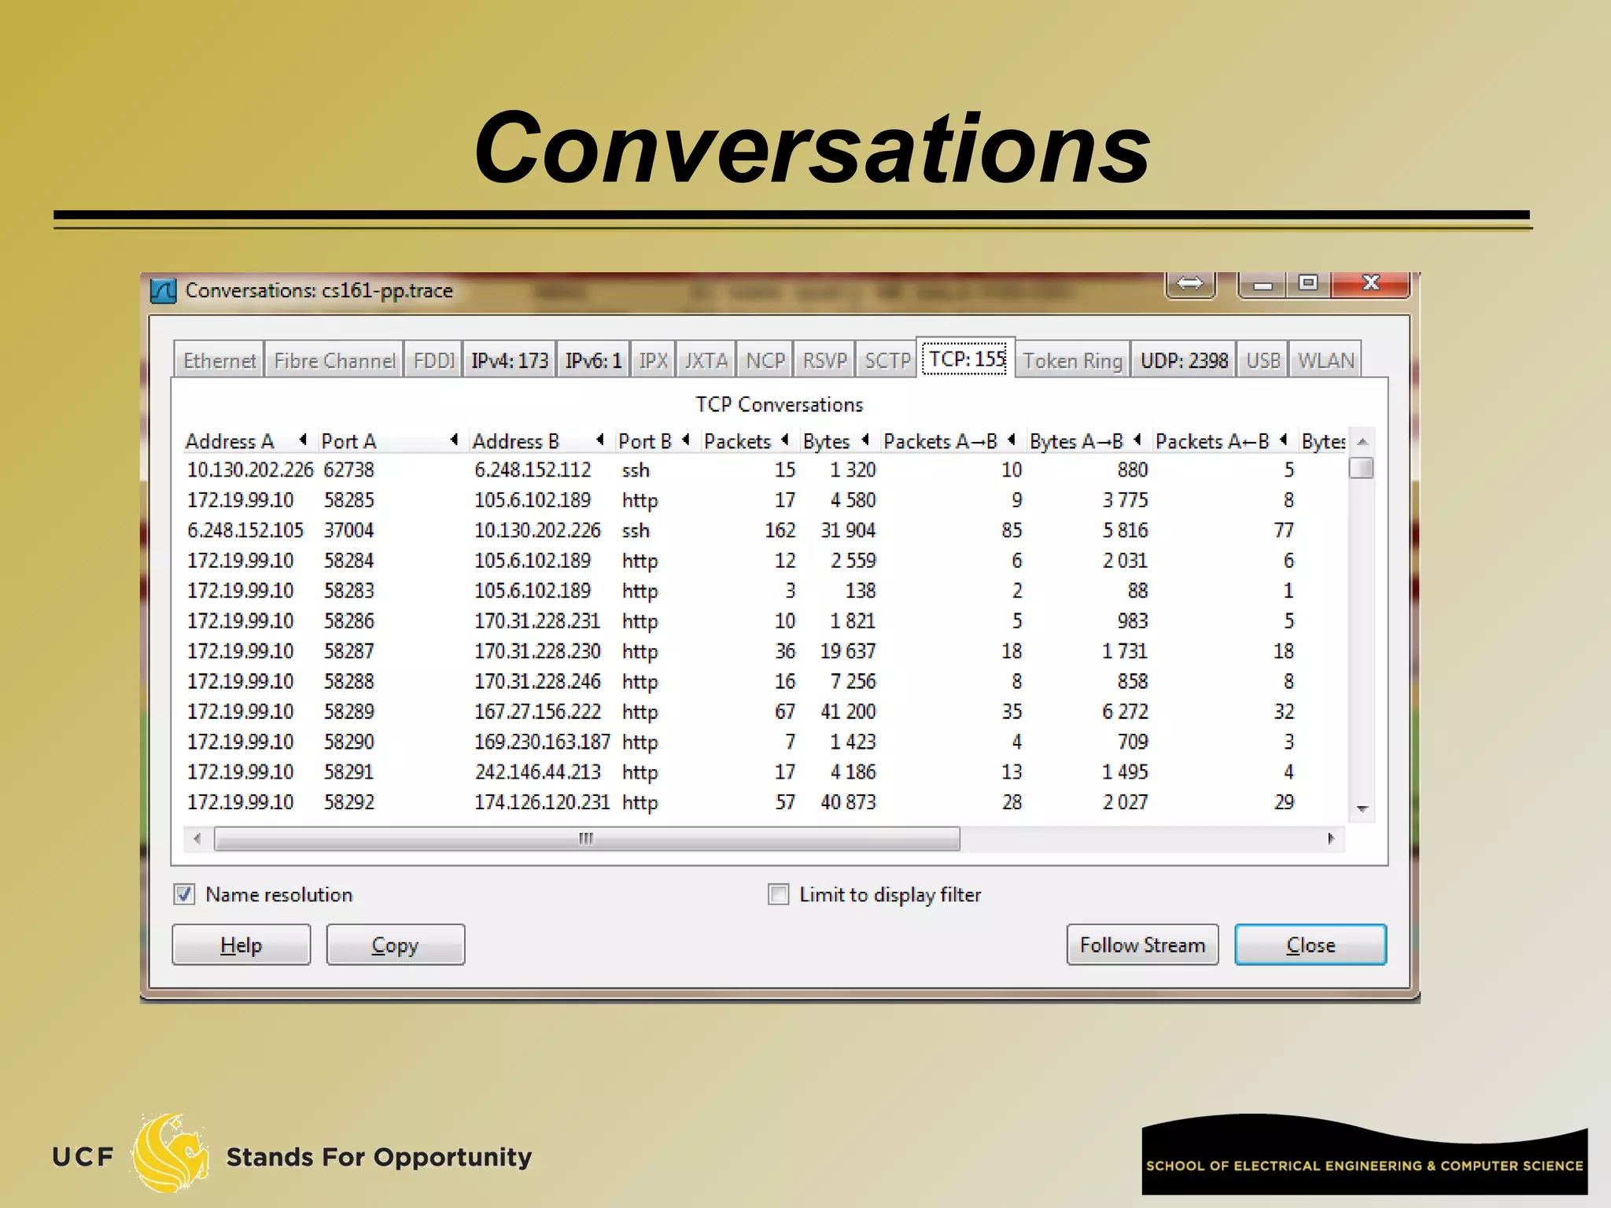
Task: Select row with Address B 170.31.228.231
Action: tap(765, 621)
